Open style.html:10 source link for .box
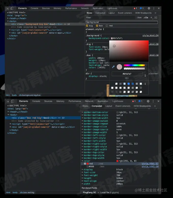Viewport: 173px width, 198px height. point(150,166)
